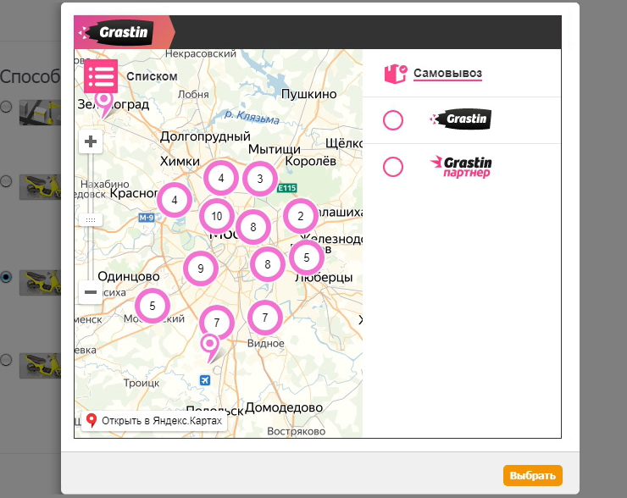Viewport: 627px width, 498px height.
Task: Open the map cluster showing 2 points
Action: pyautogui.click(x=300, y=216)
